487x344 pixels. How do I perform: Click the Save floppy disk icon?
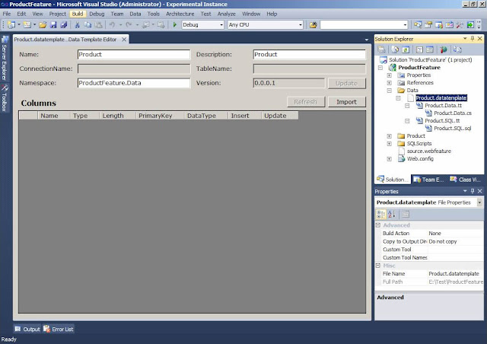(x=53, y=25)
